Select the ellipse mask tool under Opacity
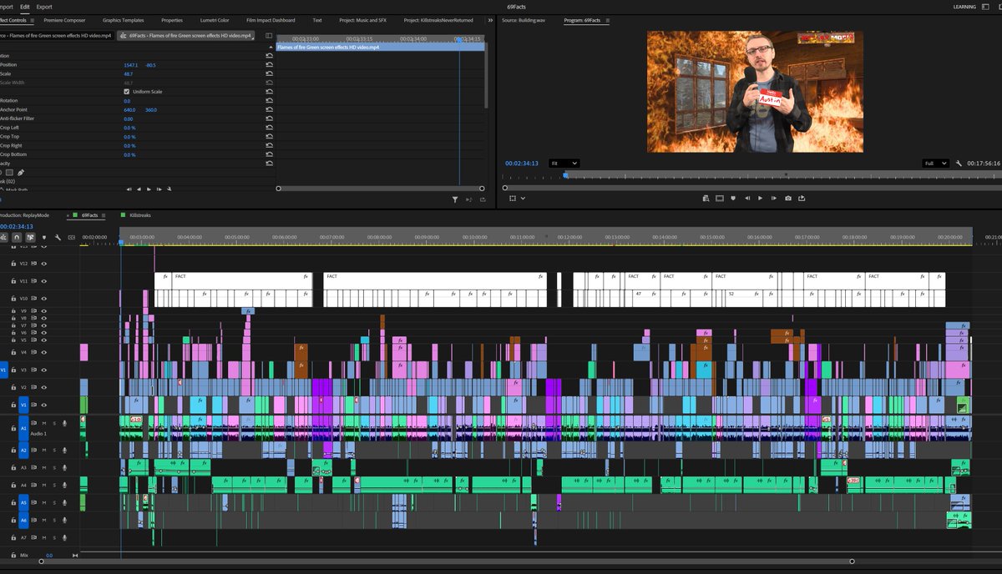The height and width of the screenshot is (574, 1002). pyautogui.click(x=1, y=173)
